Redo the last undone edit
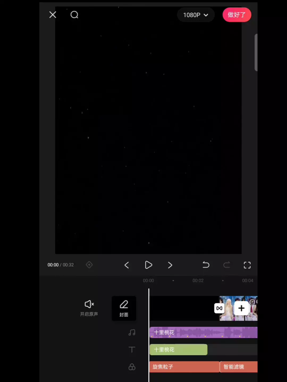287x382 pixels. coord(227,265)
